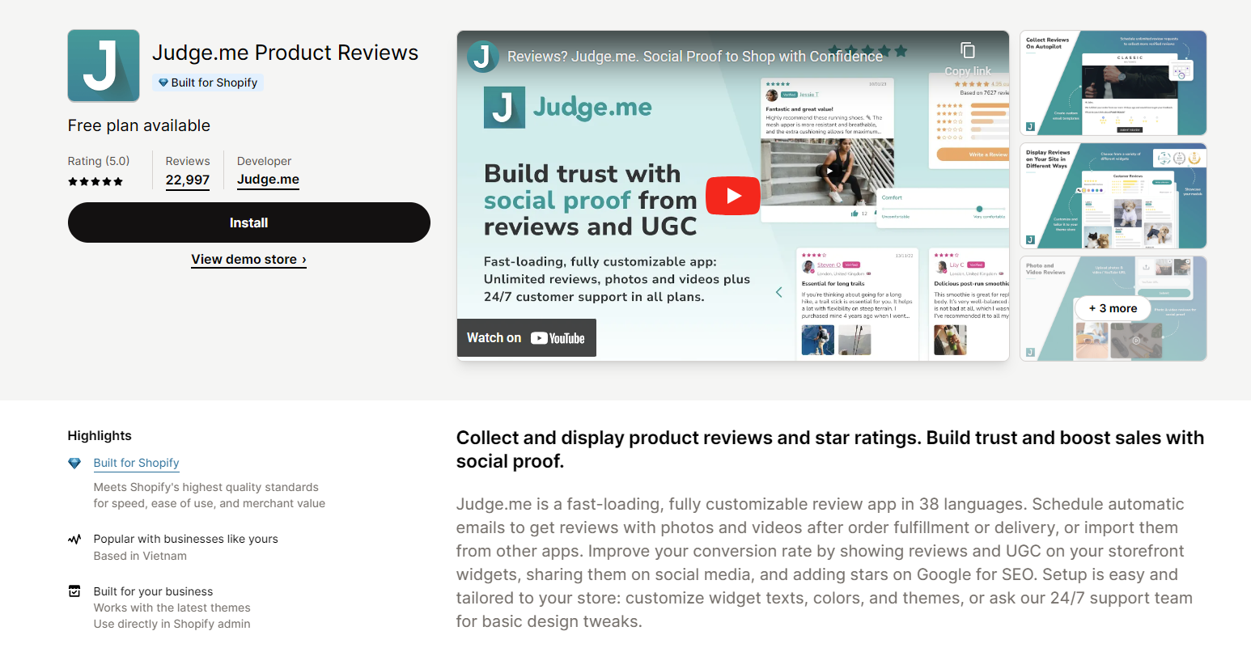
Task: Click the previous arrow chevron in video
Action: 779,292
